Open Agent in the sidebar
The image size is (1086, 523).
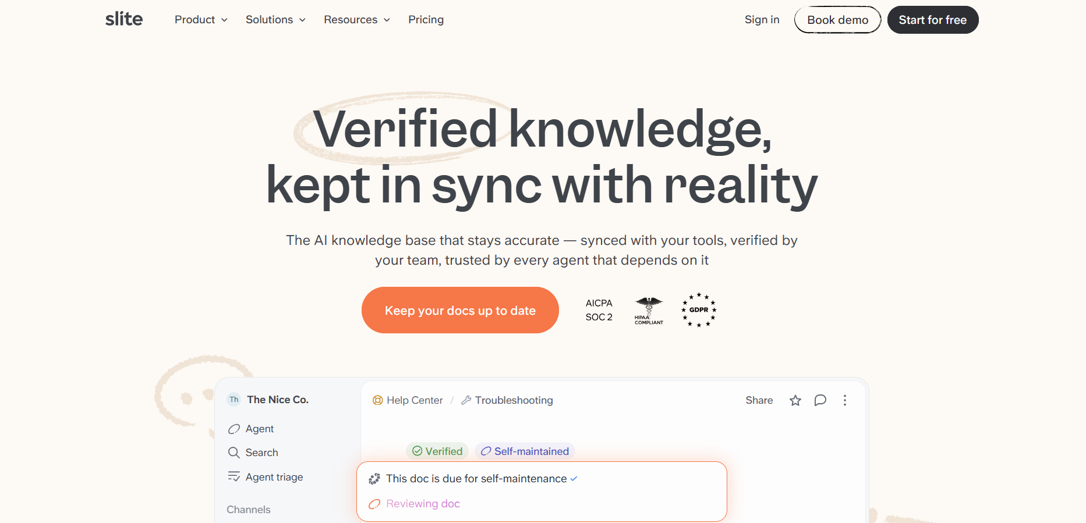pos(251,429)
